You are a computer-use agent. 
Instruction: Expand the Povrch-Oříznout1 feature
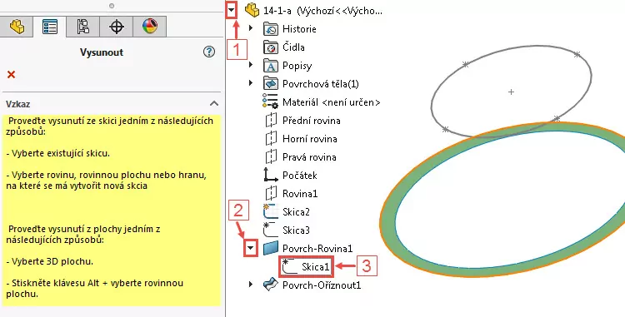pyautogui.click(x=251, y=285)
